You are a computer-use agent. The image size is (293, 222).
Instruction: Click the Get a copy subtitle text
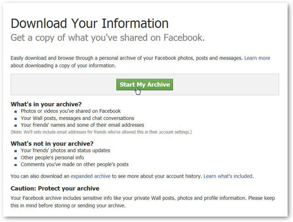(108, 38)
